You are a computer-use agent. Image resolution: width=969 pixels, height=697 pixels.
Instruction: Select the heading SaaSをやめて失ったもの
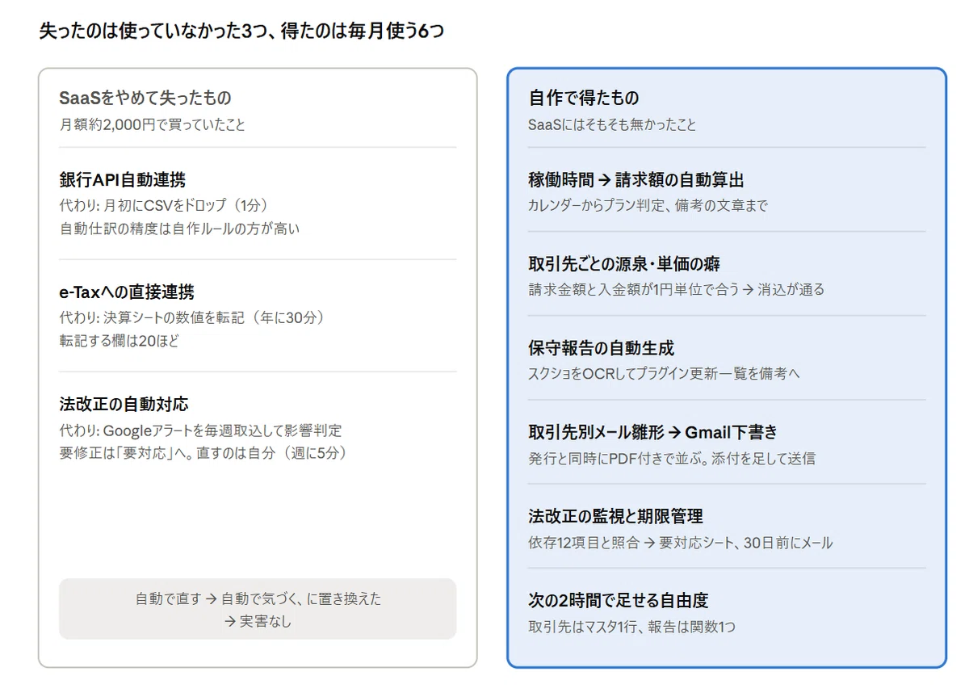(145, 98)
